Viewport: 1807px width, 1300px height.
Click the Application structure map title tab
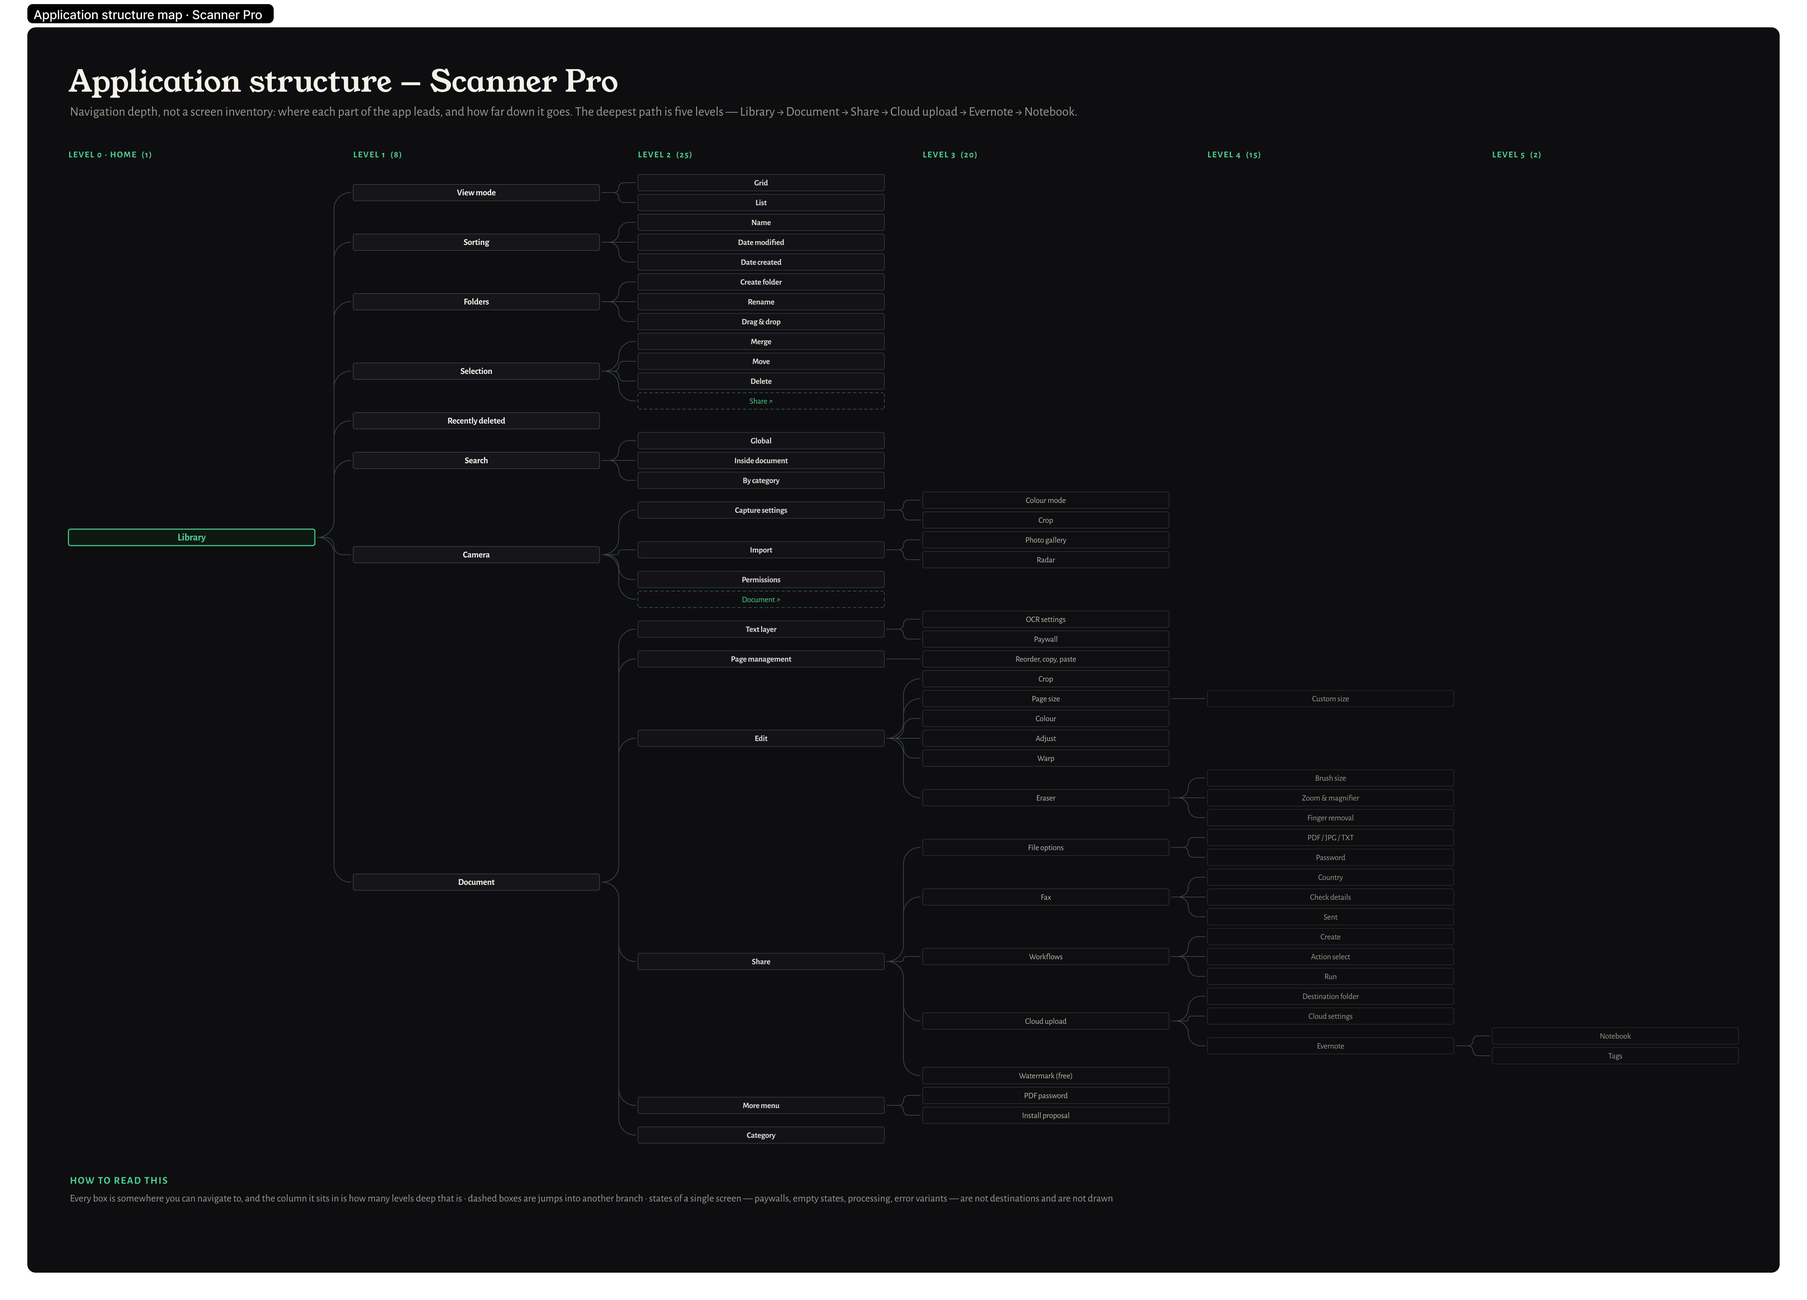pos(150,14)
